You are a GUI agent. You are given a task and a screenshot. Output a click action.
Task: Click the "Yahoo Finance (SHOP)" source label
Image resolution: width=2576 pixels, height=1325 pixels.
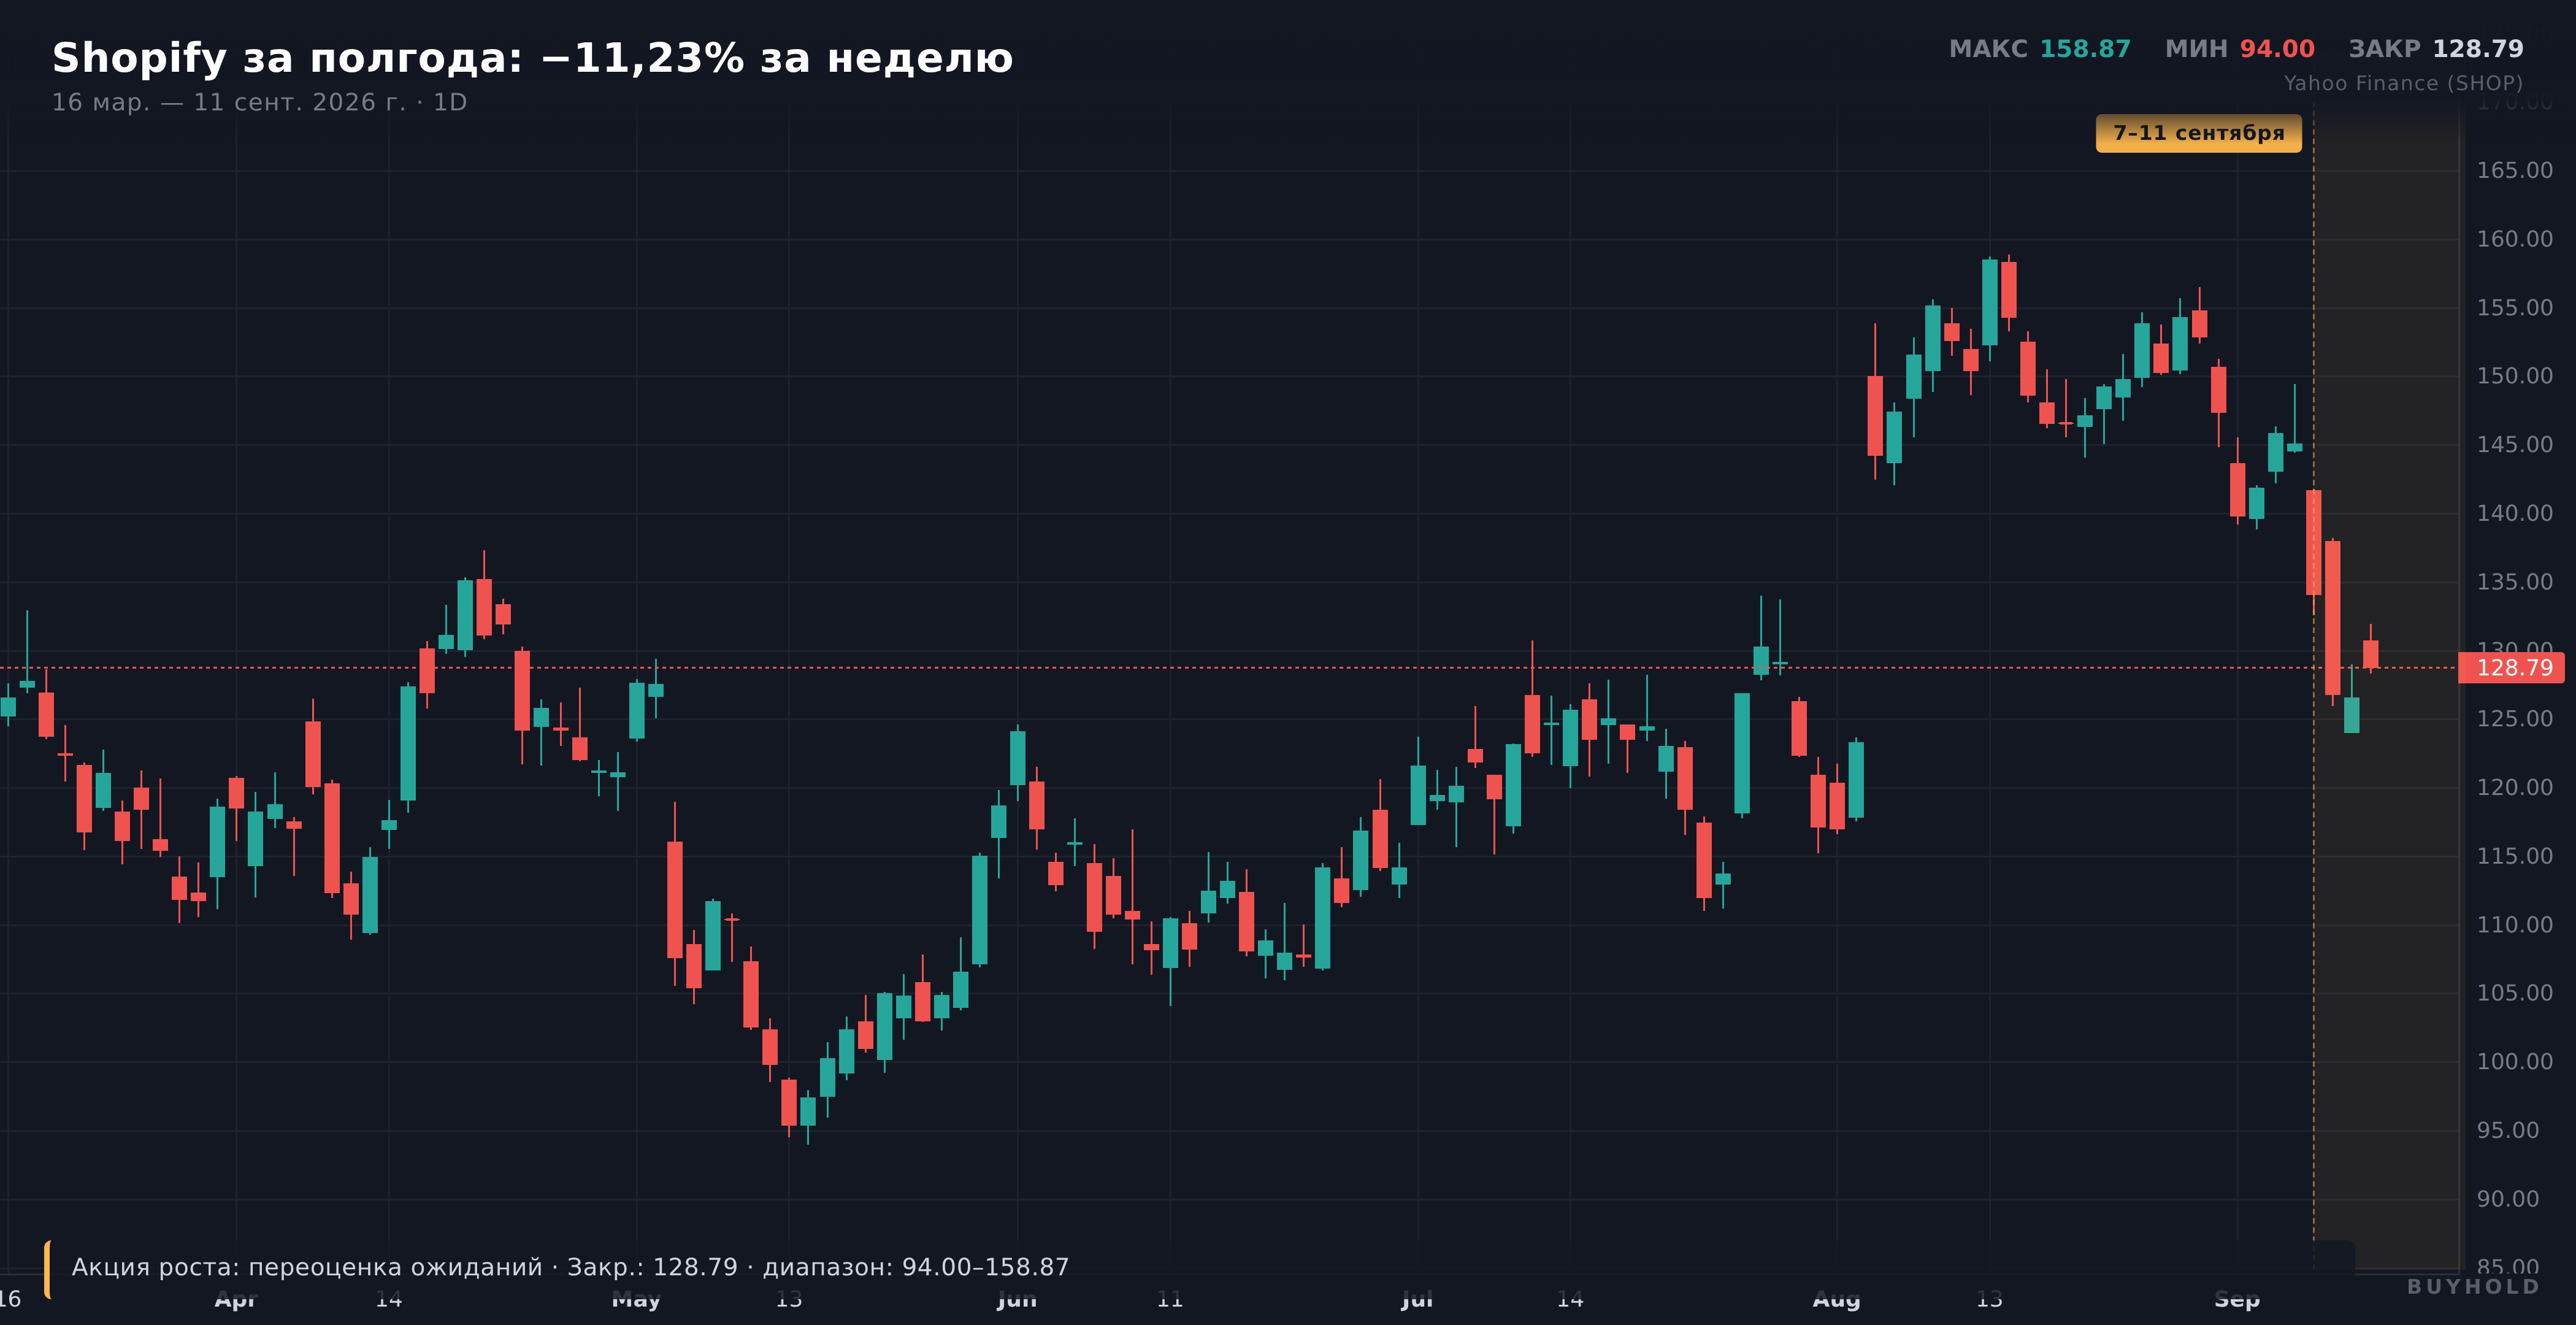coord(2403,83)
